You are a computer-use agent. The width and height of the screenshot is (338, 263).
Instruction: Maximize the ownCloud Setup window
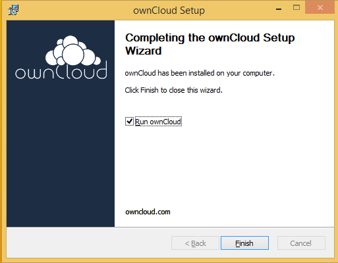(x=296, y=8)
